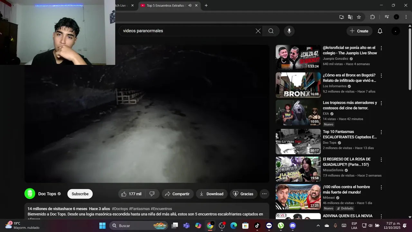
Task: Open YouTube notifications bell
Action: coord(380,31)
